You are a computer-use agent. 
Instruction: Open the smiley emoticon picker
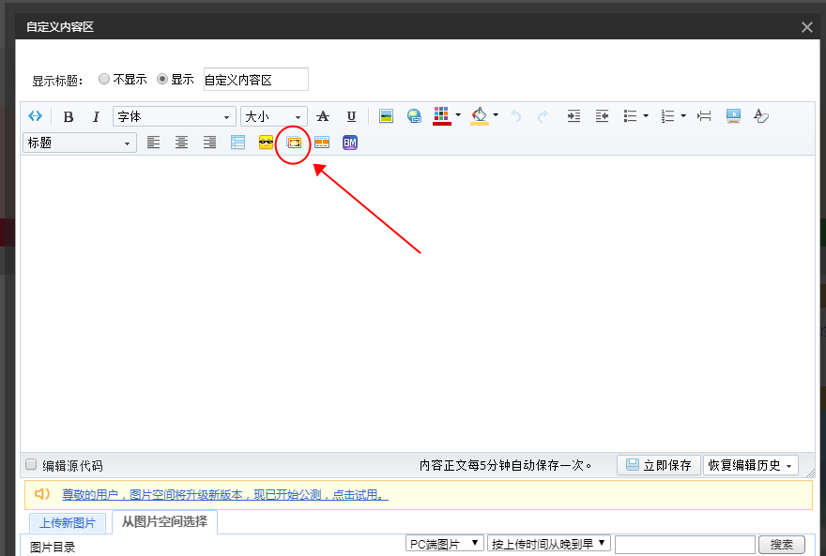(x=266, y=143)
